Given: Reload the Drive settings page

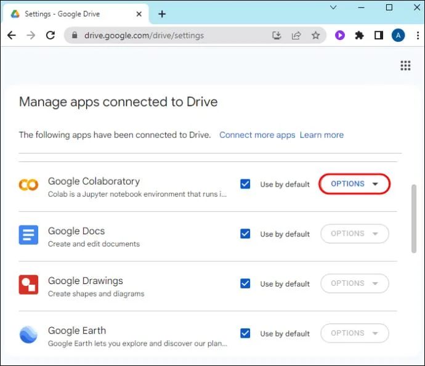Looking at the screenshot, I should (51, 35).
